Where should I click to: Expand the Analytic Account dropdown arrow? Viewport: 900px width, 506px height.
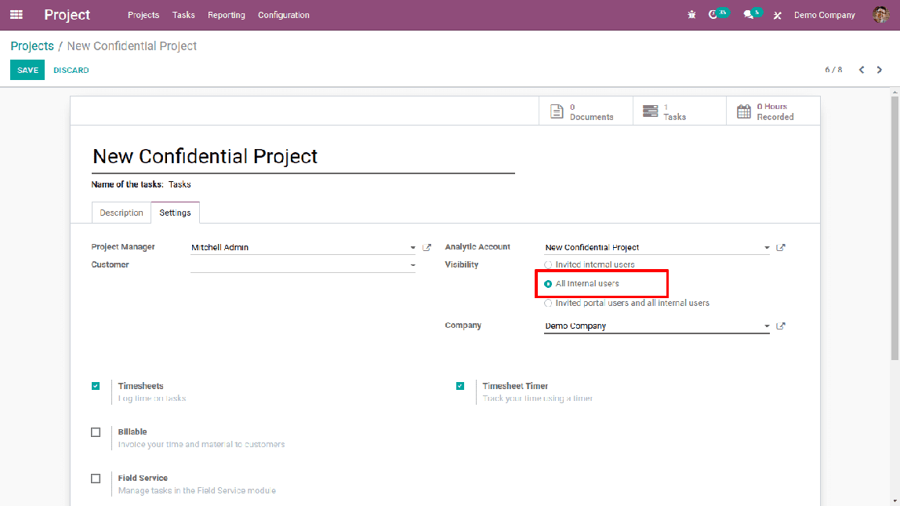766,248
